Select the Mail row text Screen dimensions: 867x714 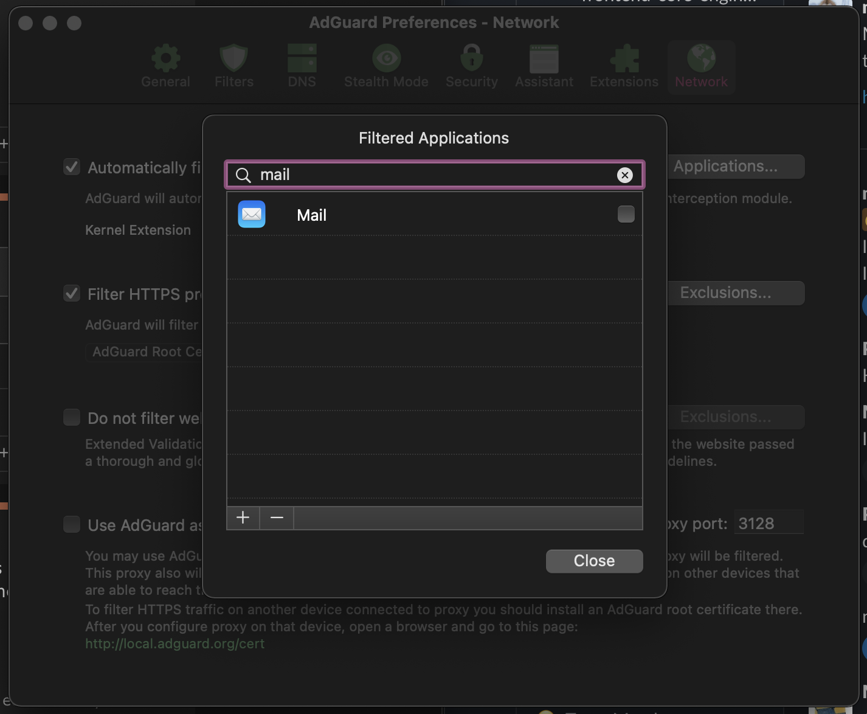click(x=311, y=215)
